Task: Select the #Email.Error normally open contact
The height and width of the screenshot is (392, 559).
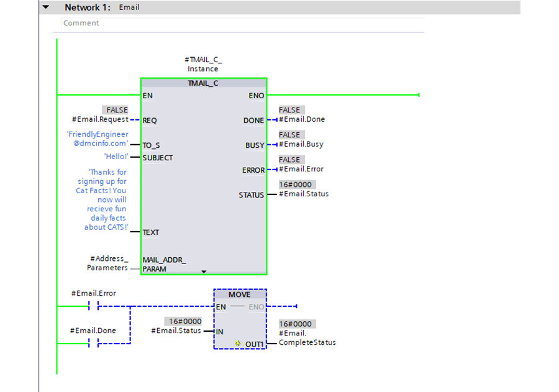Action: click(x=93, y=306)
